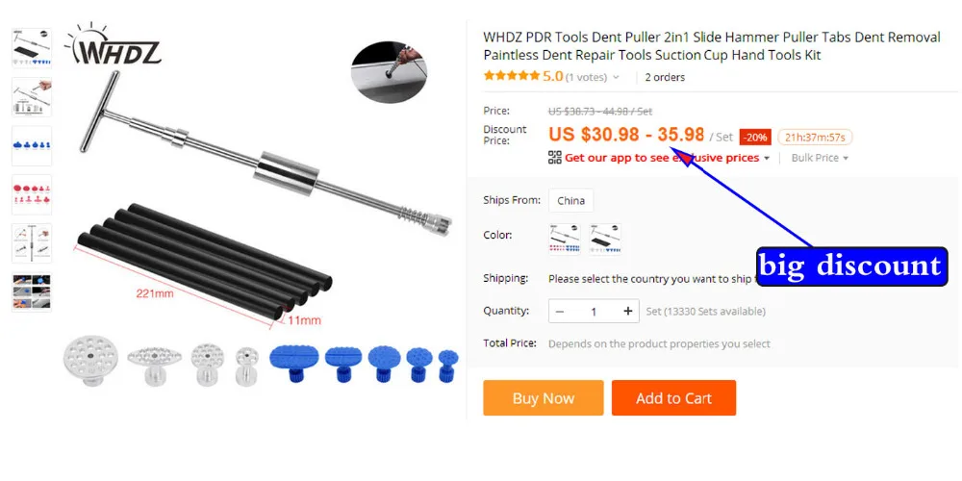Select the first color variant swatch
Viewport: 962px width, 481px height.
[565, 240]
